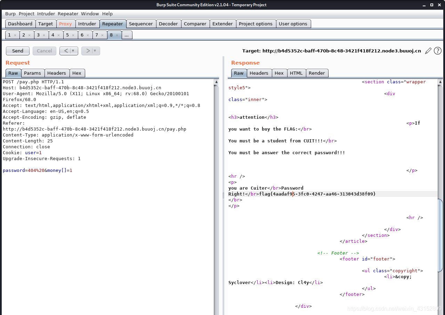
Task: Show response Headers view
Action: click(259, 73)
